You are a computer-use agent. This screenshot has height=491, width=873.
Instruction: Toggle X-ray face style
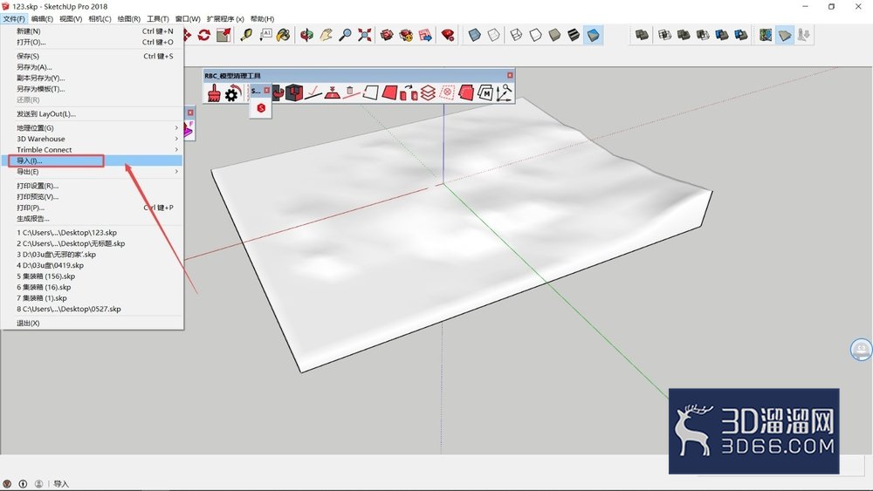pos(474,35)
